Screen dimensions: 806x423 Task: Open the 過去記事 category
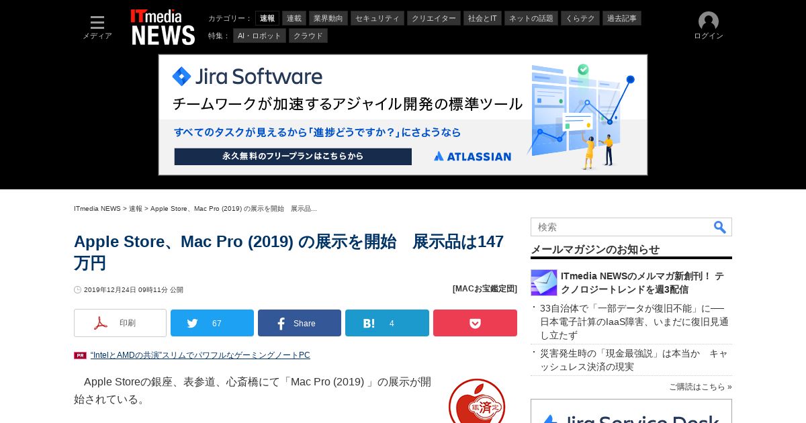(x=622, y=18)
